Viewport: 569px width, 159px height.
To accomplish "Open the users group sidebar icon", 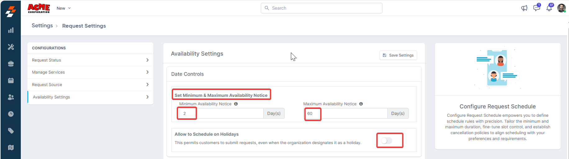I will 11,97.
